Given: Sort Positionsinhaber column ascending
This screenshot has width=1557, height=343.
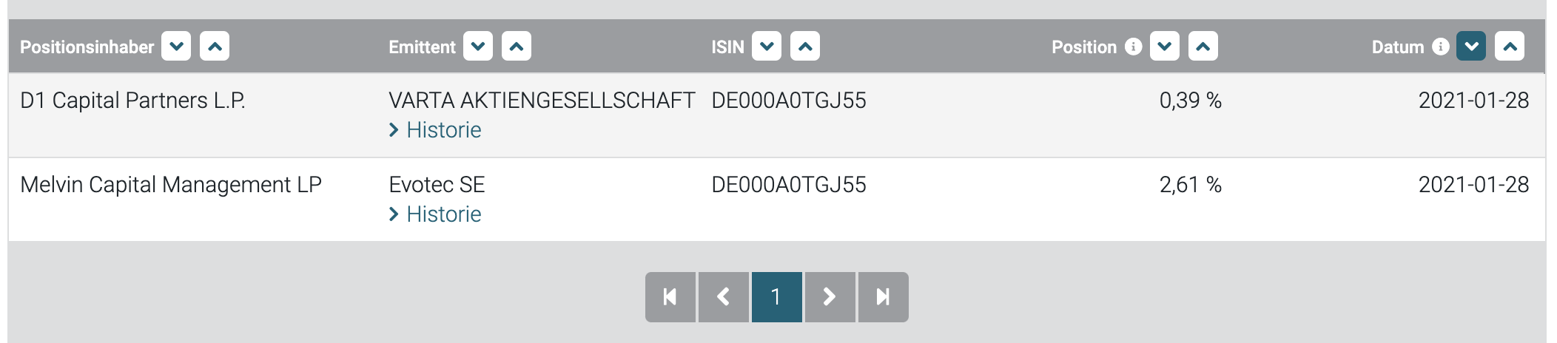Looking at the screenshot, I should pos(215,47).
